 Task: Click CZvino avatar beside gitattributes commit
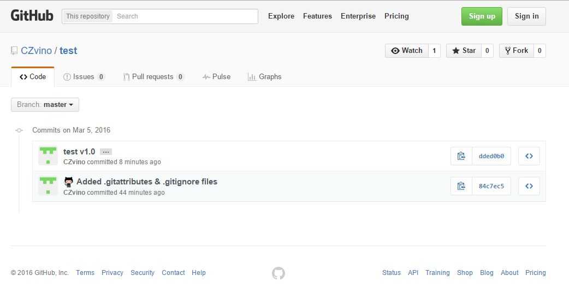[48, 186]
